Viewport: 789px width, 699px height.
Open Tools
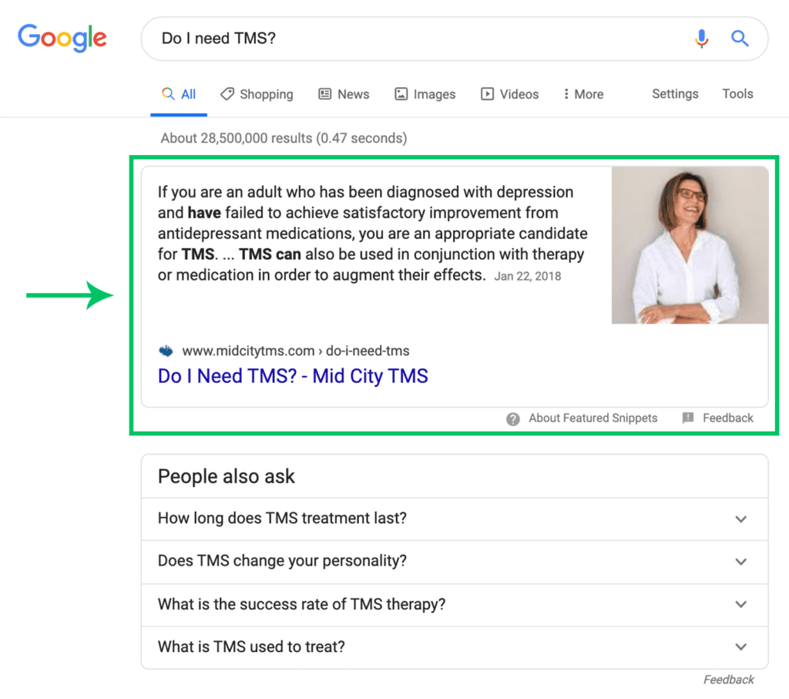(737, 93)
